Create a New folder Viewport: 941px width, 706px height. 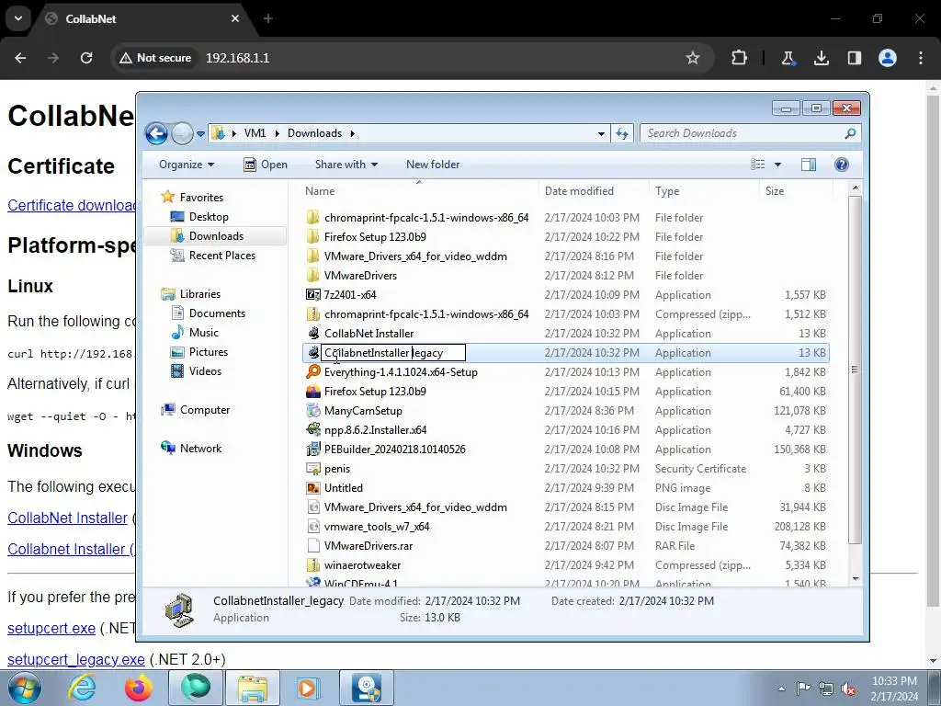pos(433,165)
